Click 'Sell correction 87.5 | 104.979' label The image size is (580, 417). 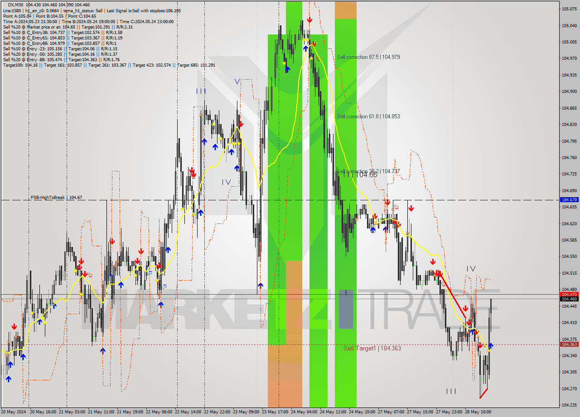click(368, 57)
